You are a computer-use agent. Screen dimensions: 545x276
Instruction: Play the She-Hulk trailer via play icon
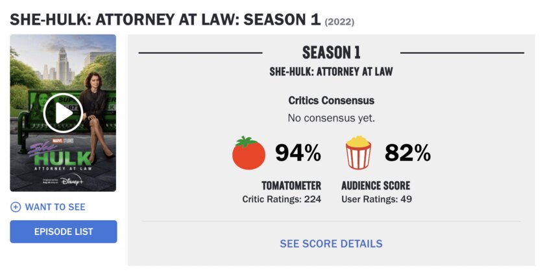63,113
